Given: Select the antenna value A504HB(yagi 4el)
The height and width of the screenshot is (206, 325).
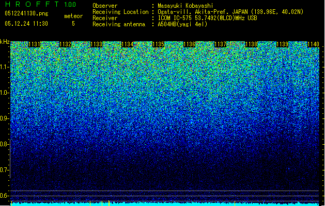Looking at the screenshot, I should click(182, 24).
